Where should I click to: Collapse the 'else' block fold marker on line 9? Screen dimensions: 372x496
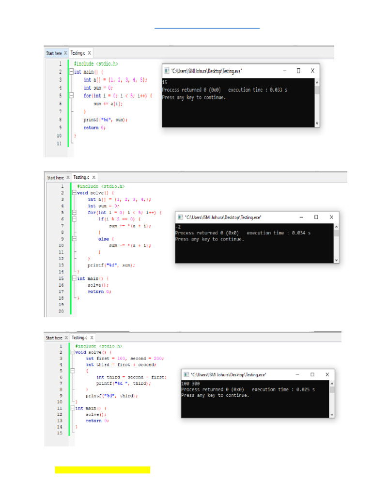point(74,238)
